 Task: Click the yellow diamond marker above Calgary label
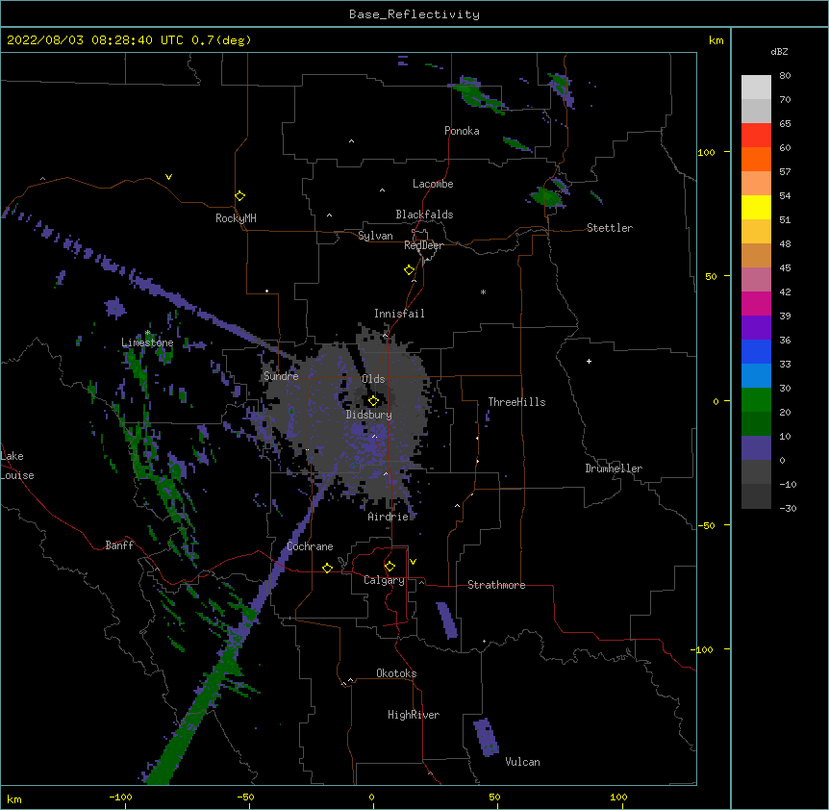coord(389,567)
